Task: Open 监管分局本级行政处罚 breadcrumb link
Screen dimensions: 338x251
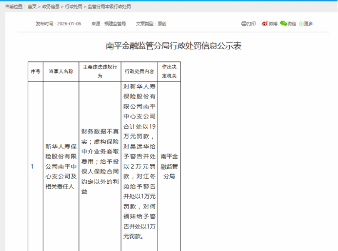Action: [x=109, y=7]
